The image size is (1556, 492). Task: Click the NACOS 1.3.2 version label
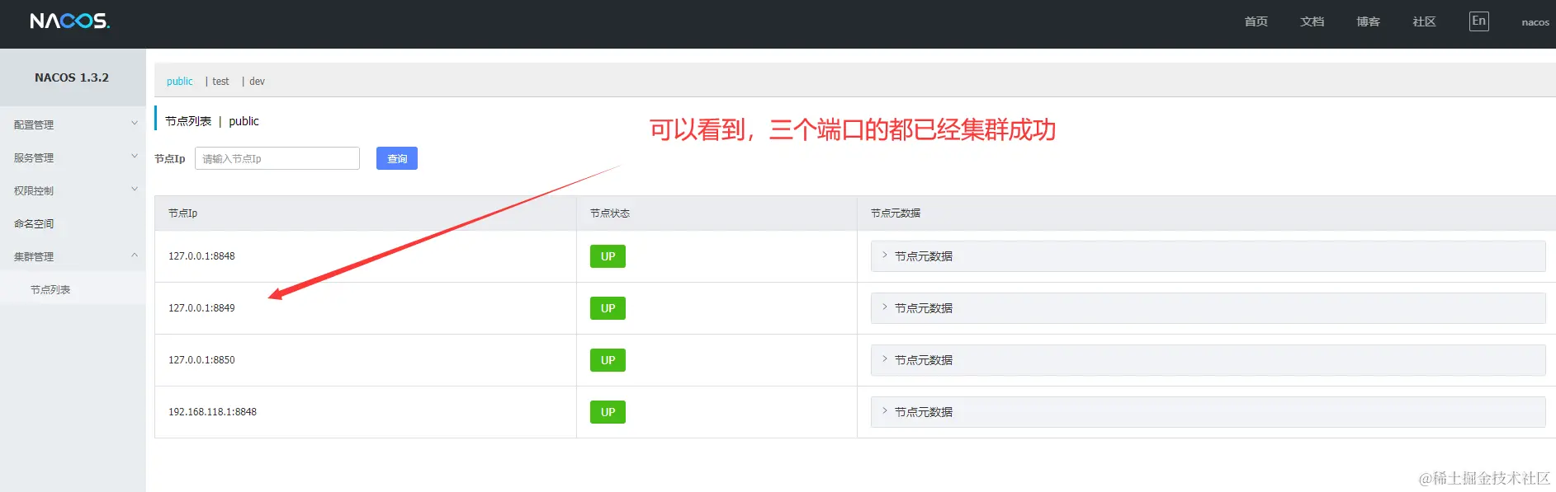(72, 77)
